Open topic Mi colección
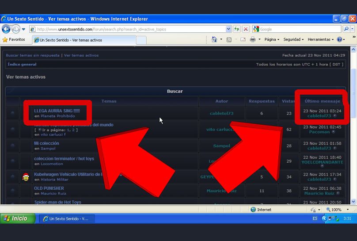The width and height of the screenshot is (357, 241). click(46, 143)
